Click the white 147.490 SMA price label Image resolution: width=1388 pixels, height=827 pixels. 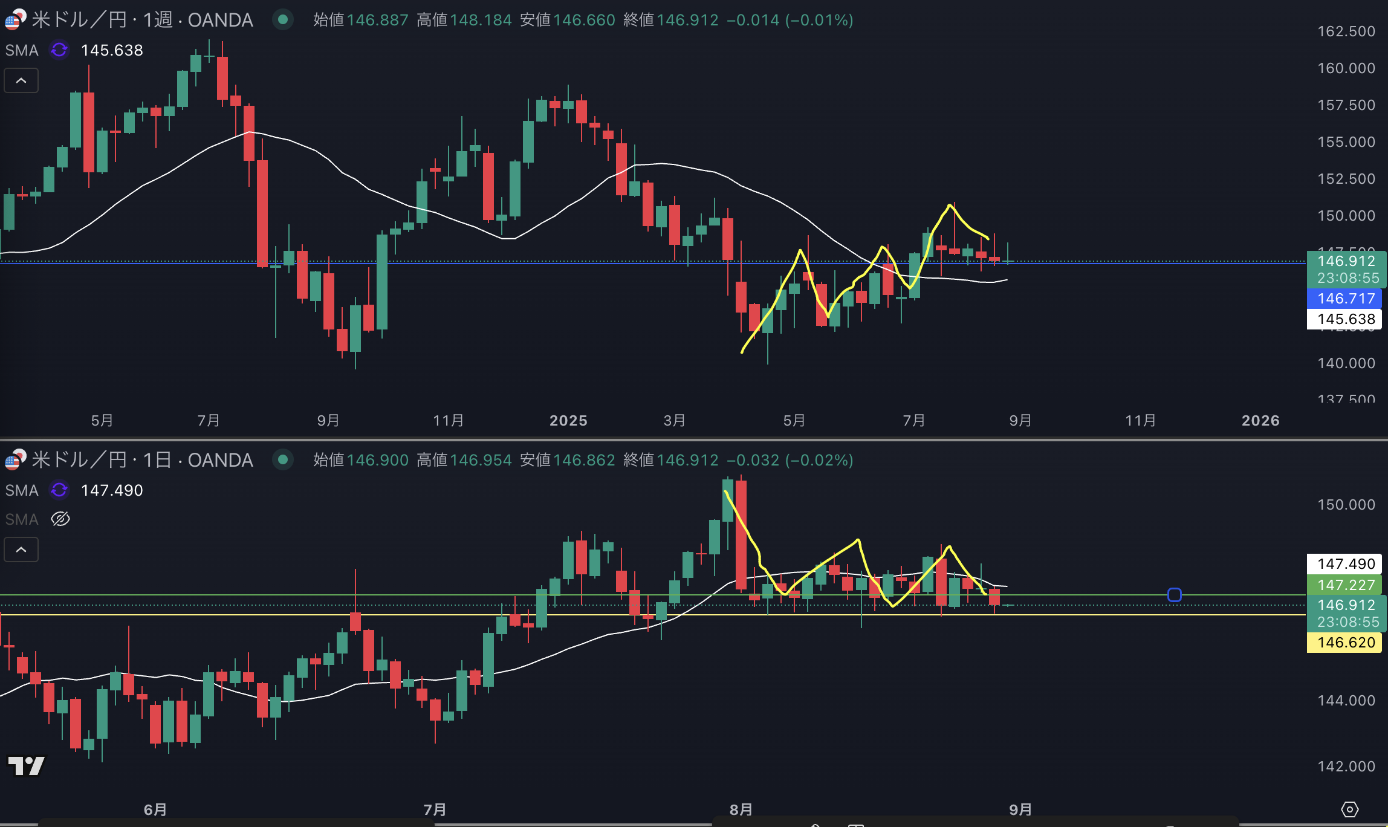tap(1344, 564)
